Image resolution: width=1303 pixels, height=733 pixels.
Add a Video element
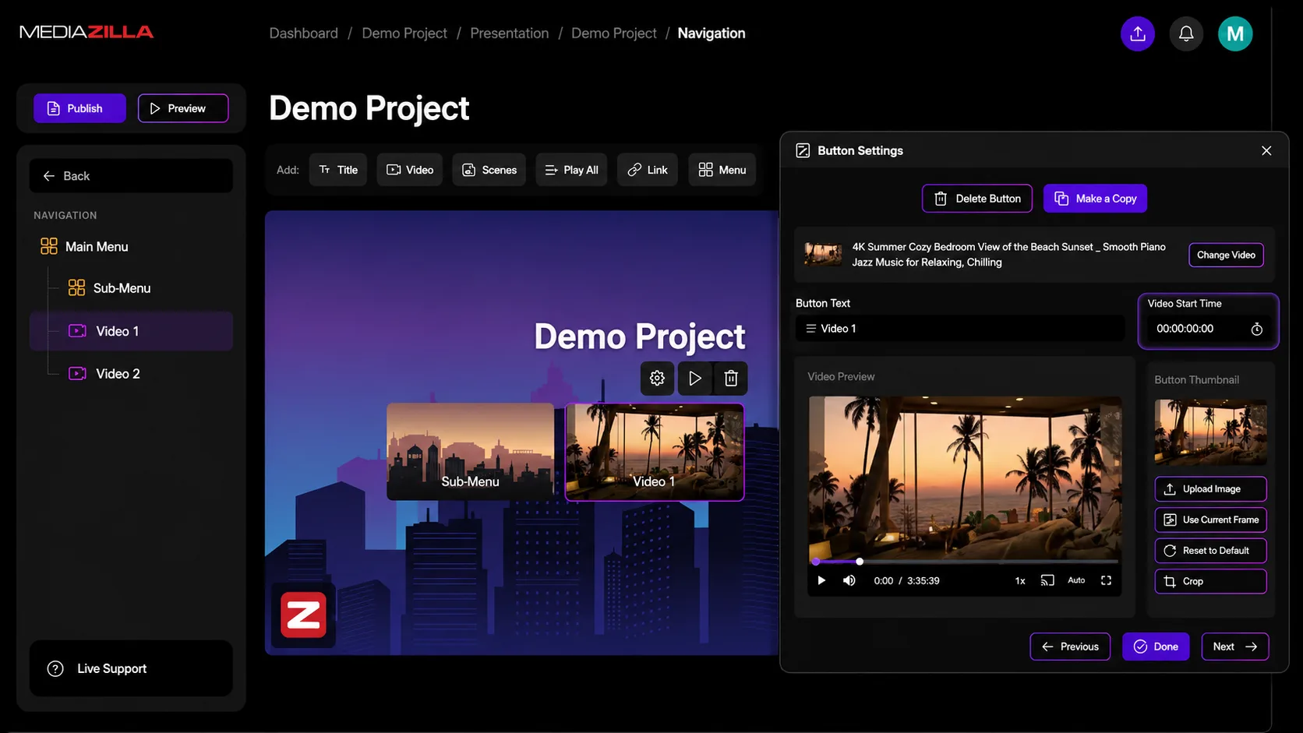(x=410, y=170)
